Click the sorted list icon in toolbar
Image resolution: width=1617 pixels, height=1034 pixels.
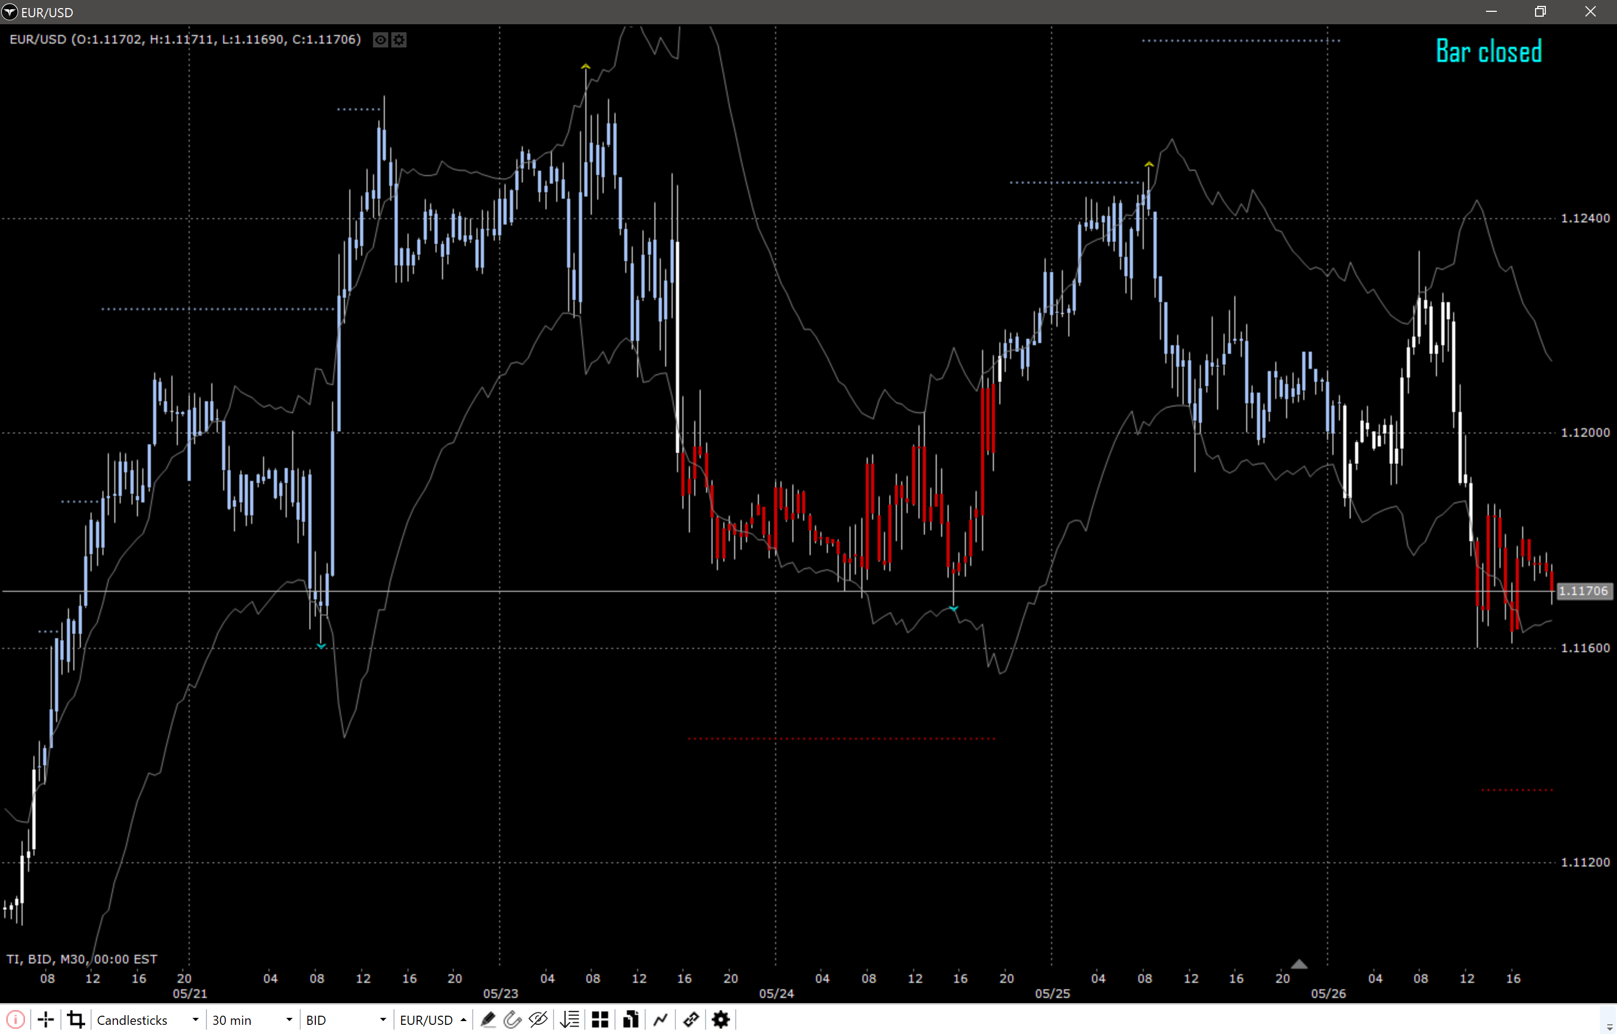tap(570, 1019)
